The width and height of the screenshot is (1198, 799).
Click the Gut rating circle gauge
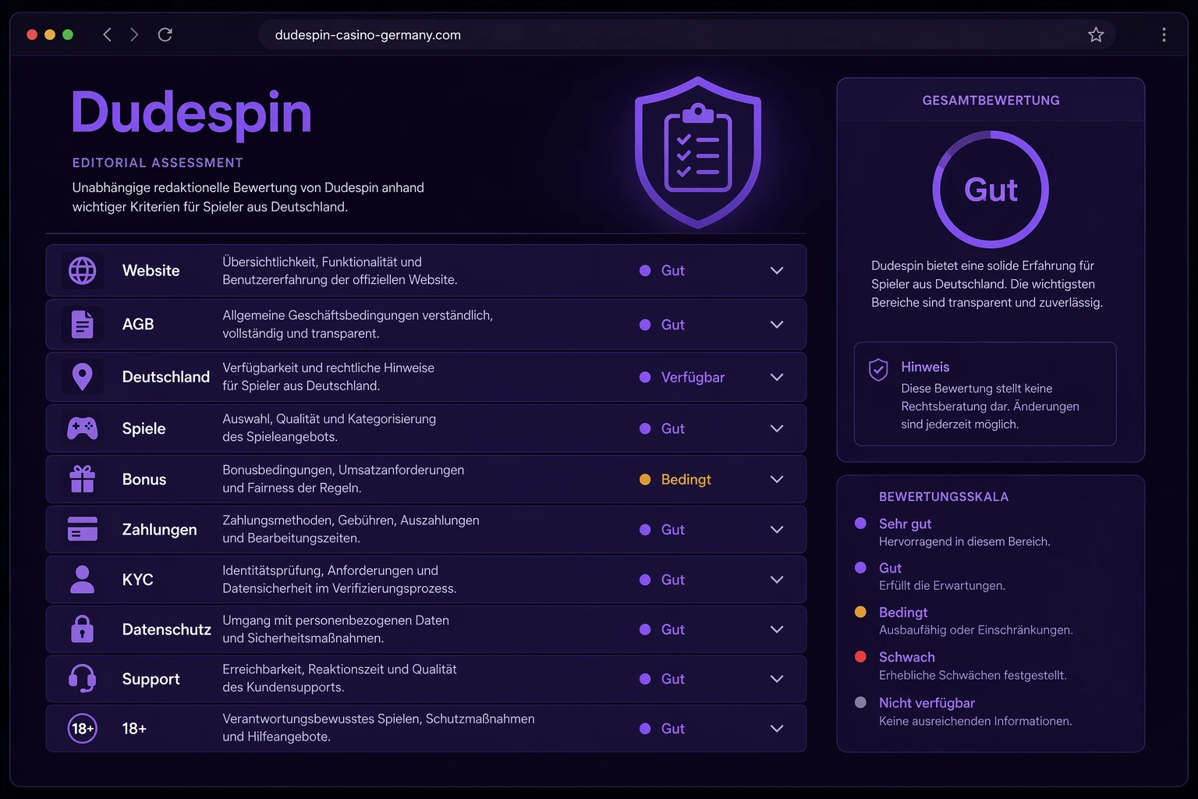pyautogui.click(x=991, y=190)
